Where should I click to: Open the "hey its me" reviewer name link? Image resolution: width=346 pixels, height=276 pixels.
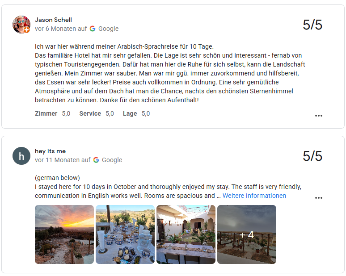point(50,151)
